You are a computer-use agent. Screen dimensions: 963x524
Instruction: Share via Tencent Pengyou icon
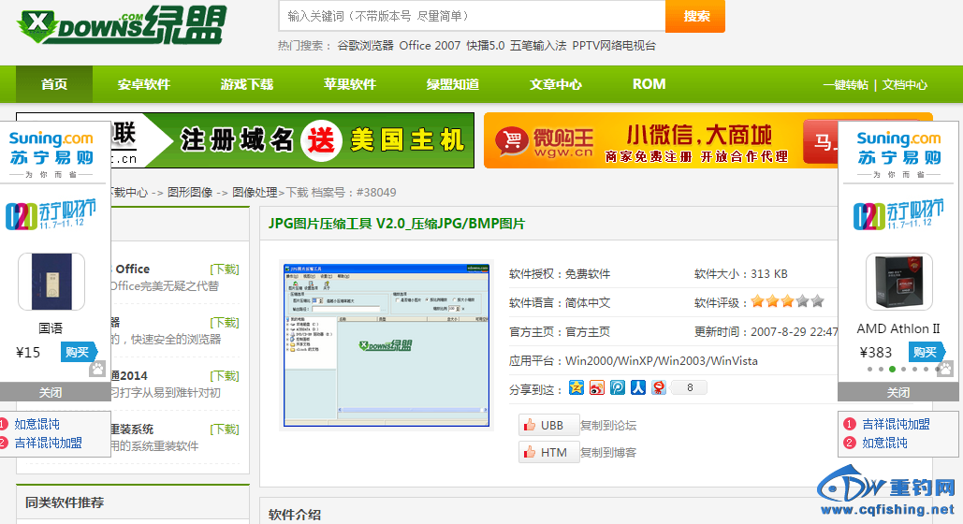click(618, 387)
